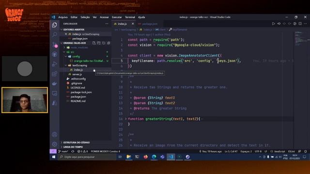Open File Explorer from taskbar
This screenshot has width=310, height=174.
tap(129, 157)
